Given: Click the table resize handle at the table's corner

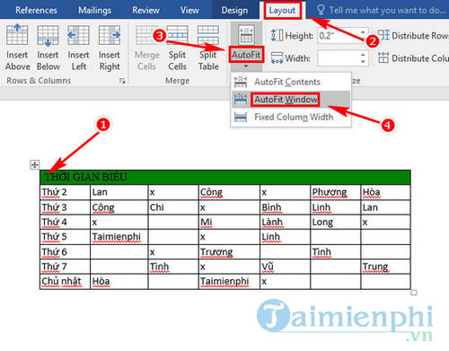Looking at the screenshot, I should coord(414,293).
